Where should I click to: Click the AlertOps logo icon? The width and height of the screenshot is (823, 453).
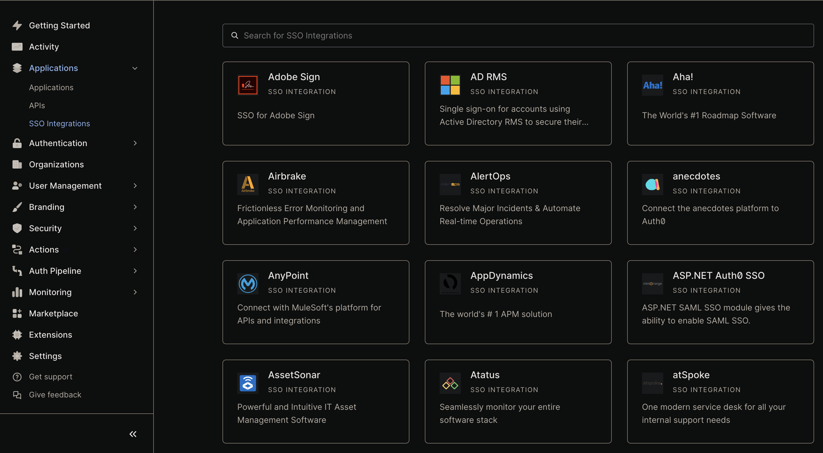450,184
